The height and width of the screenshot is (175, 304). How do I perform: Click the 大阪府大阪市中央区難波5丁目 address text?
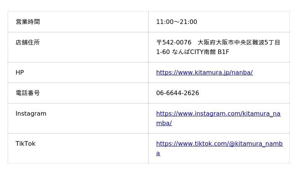pos(239,42)
